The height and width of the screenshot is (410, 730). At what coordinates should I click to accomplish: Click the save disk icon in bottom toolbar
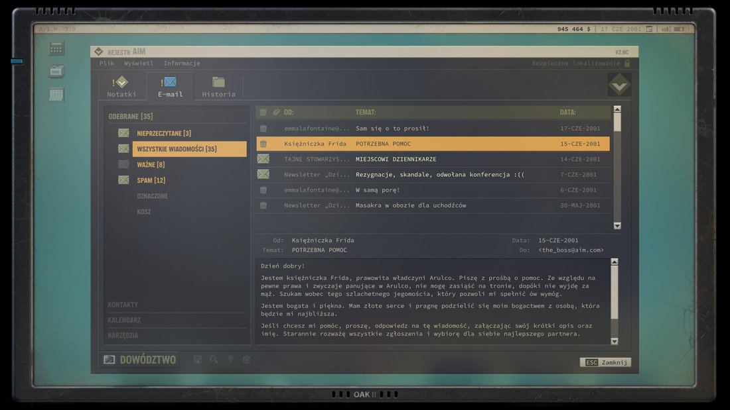[197, 360]
